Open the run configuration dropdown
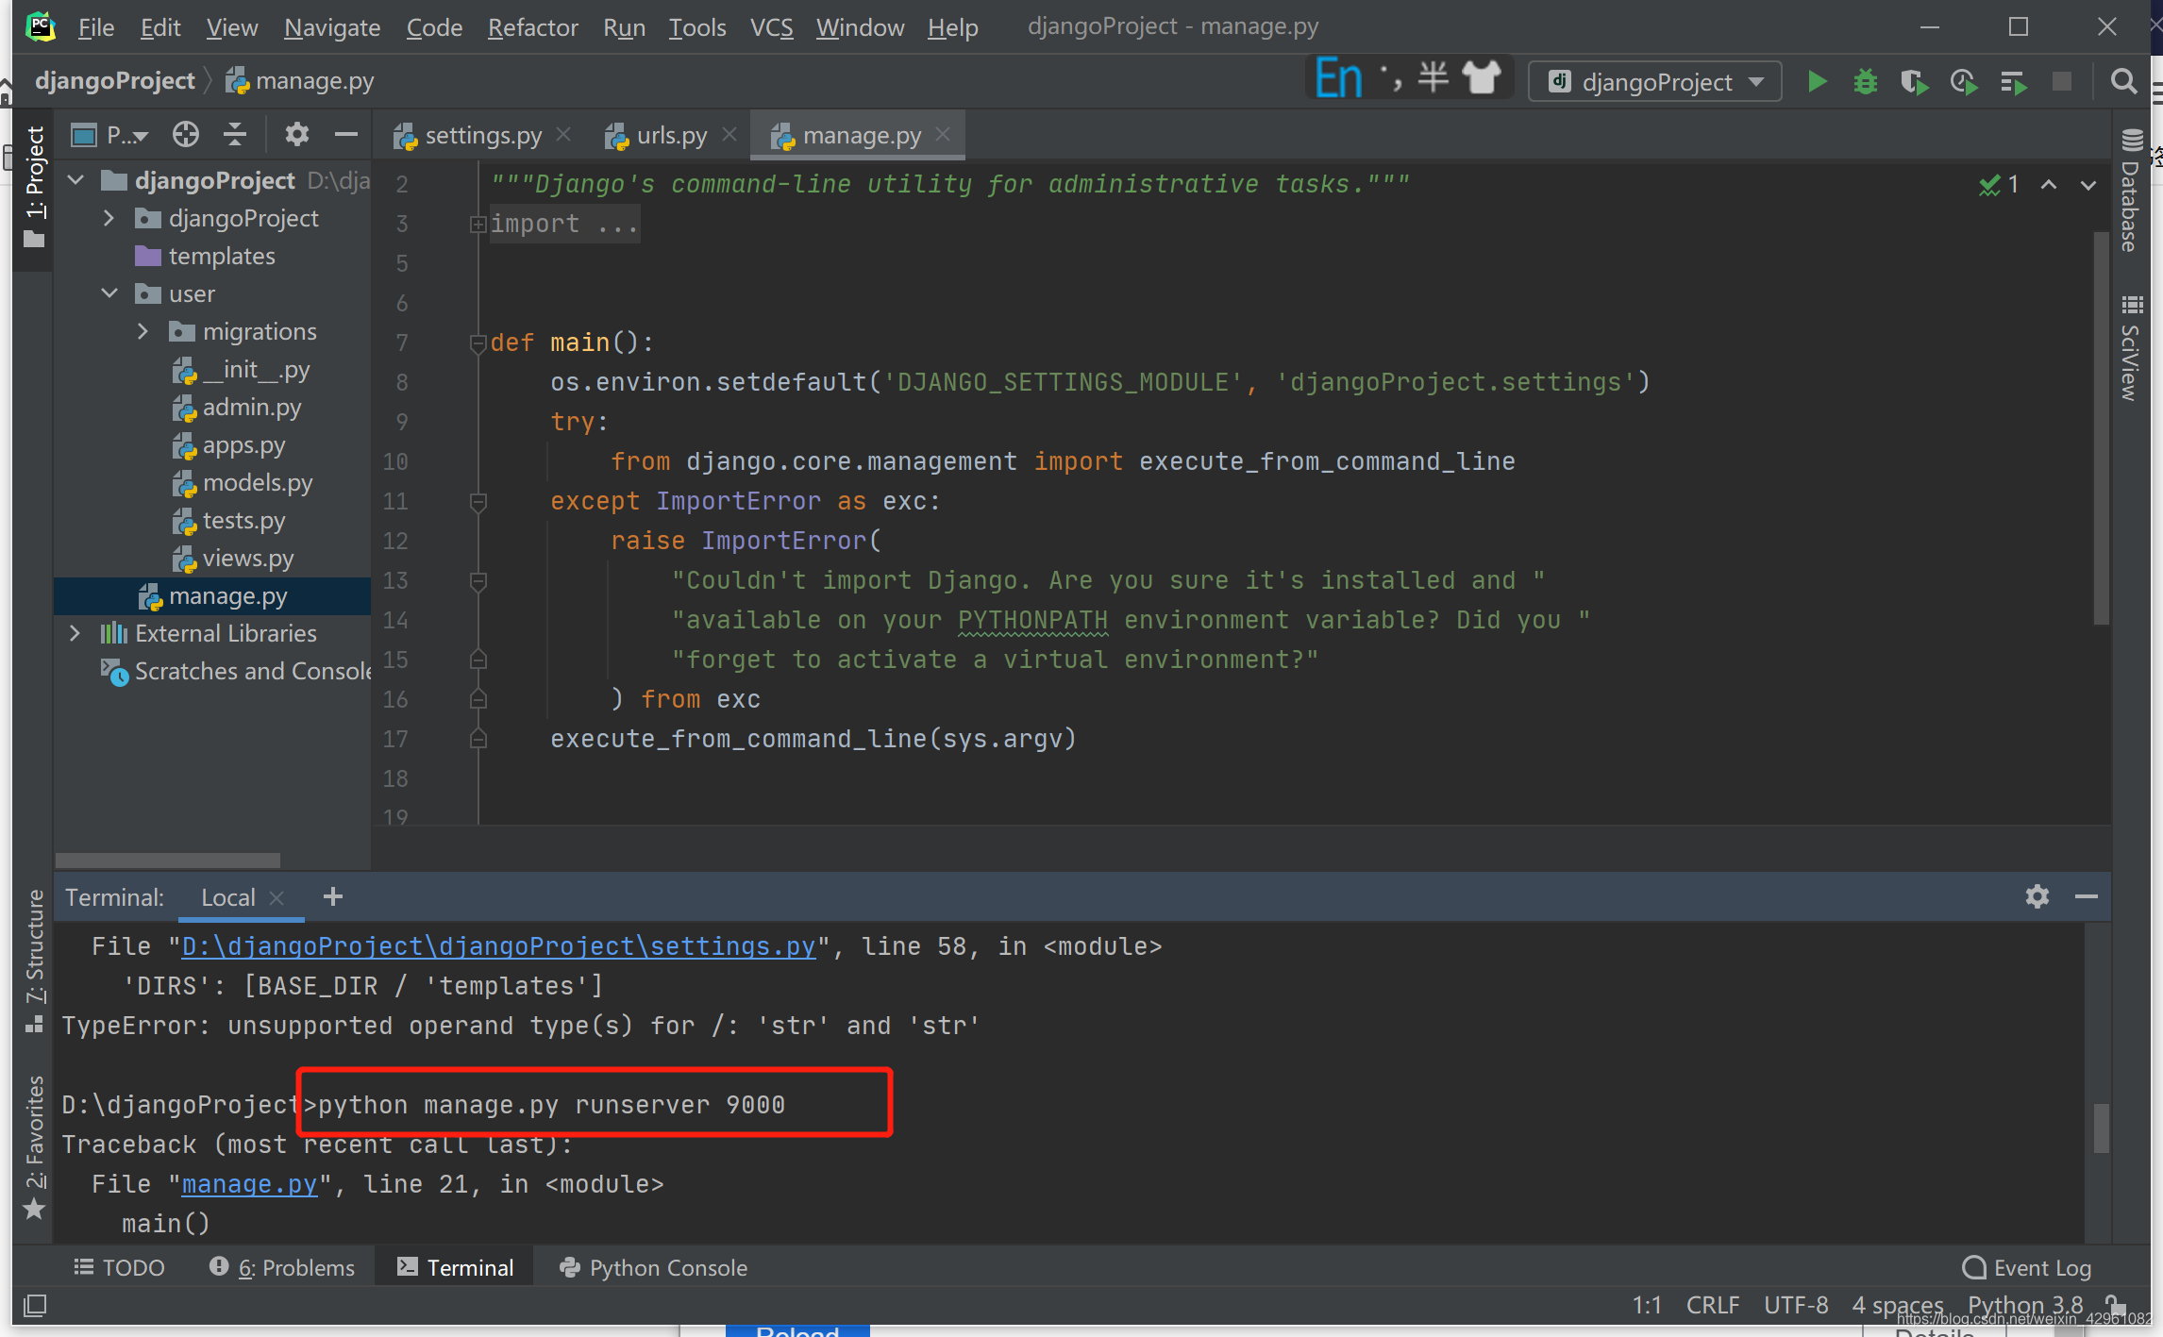 click(x=1654, y=82)
